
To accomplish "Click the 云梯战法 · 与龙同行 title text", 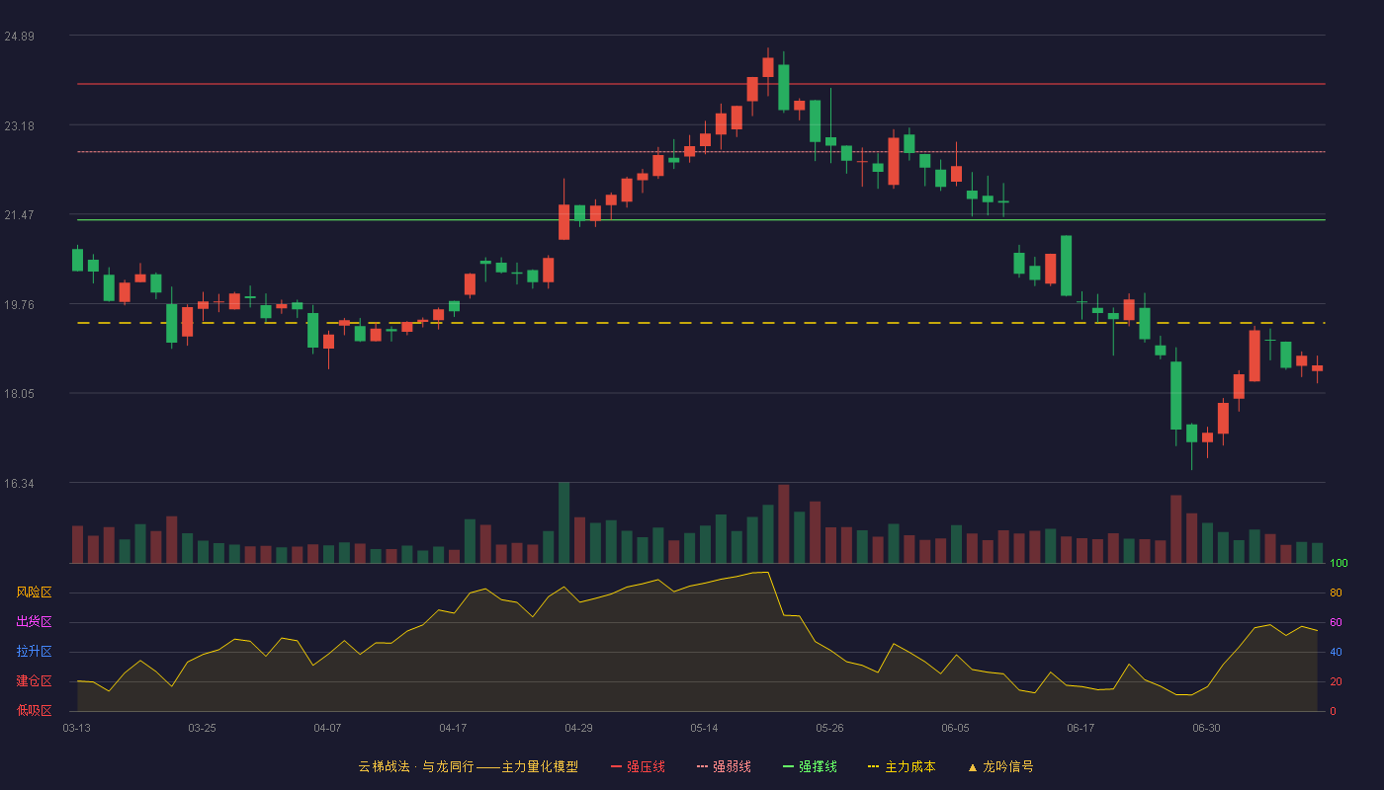I will click(415, 766).
